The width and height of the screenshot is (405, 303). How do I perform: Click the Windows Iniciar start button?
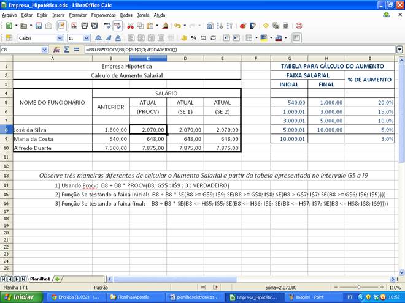pos(20,297)
